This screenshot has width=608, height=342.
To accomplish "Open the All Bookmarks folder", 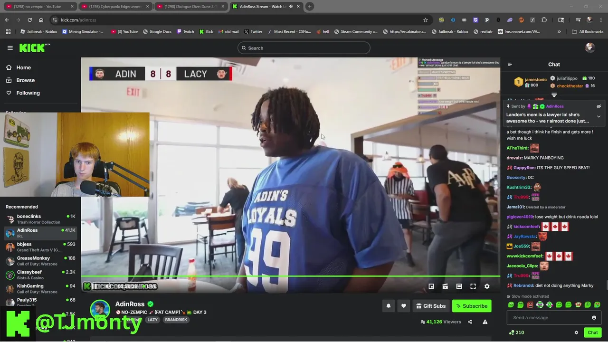I will (588, 32).
